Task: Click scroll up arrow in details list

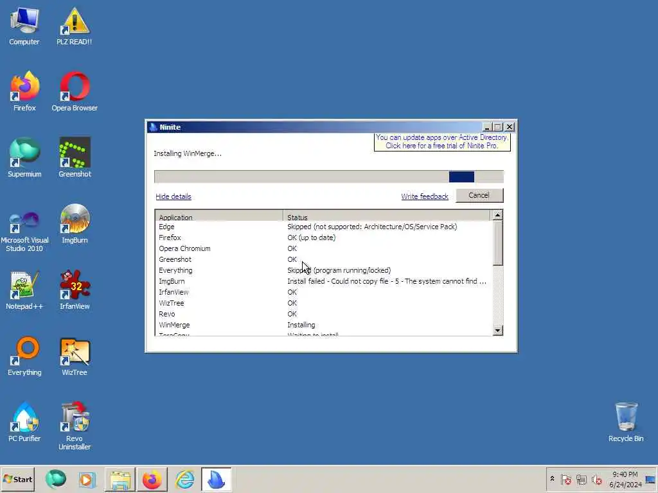Action: coord(498,215)
